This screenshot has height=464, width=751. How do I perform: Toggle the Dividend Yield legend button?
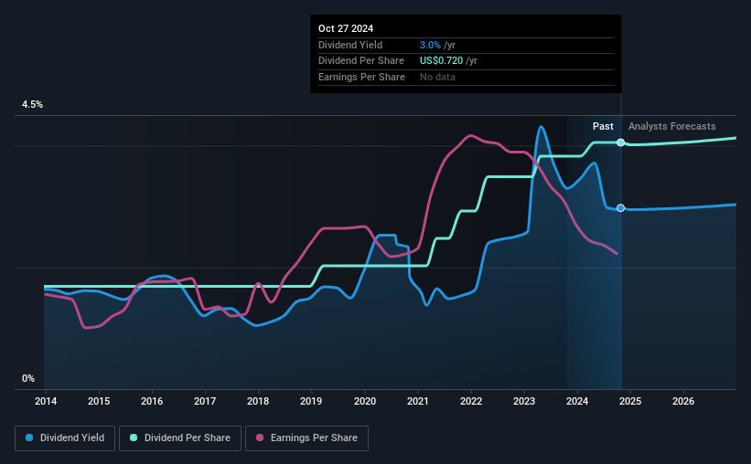click(65, 438)
